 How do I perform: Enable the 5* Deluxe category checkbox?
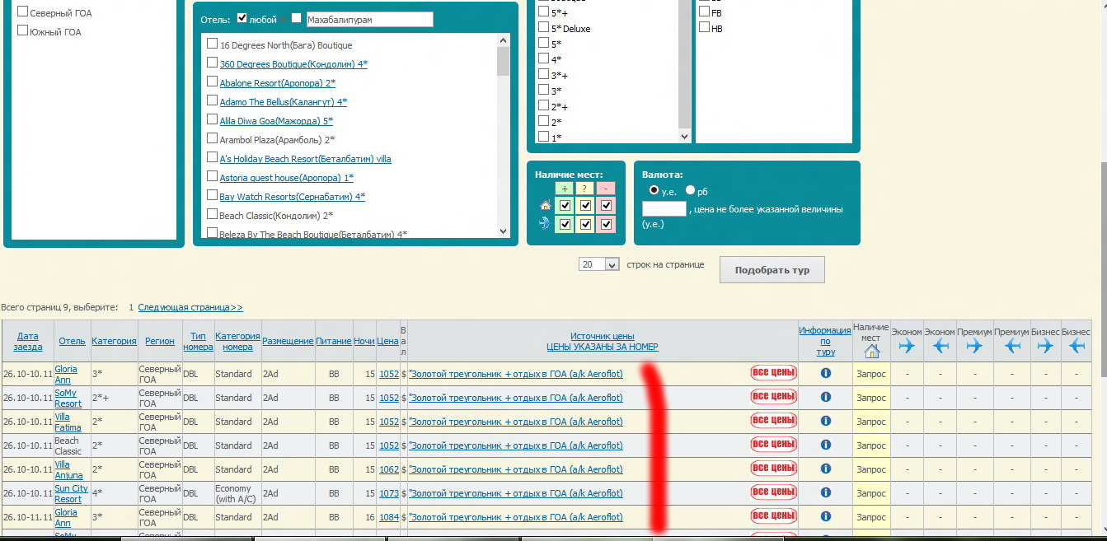[x=543, y=28]
